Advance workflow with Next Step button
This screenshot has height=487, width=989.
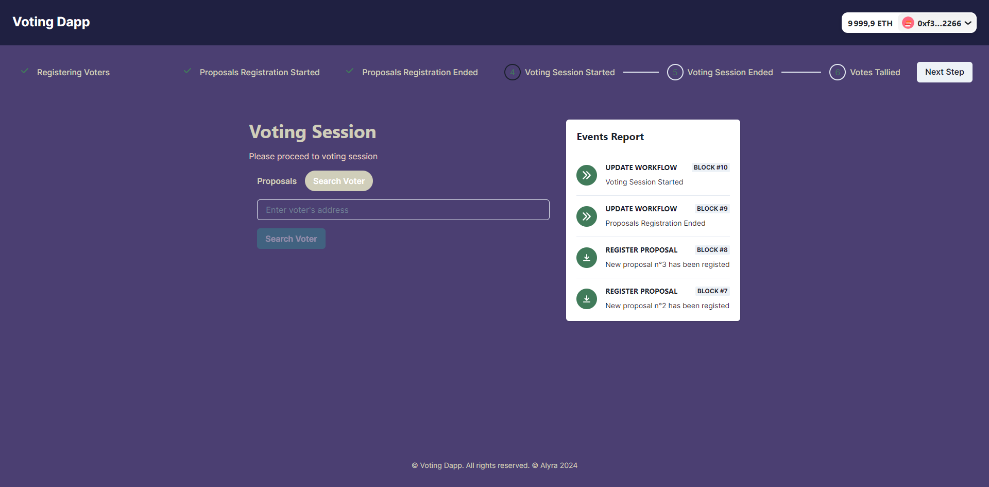point(945,72)
